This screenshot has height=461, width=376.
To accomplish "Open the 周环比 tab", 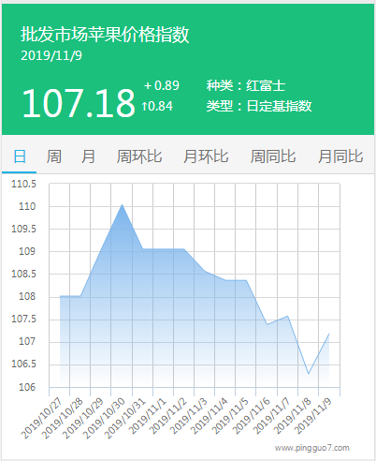I will [x=139, y=156].
